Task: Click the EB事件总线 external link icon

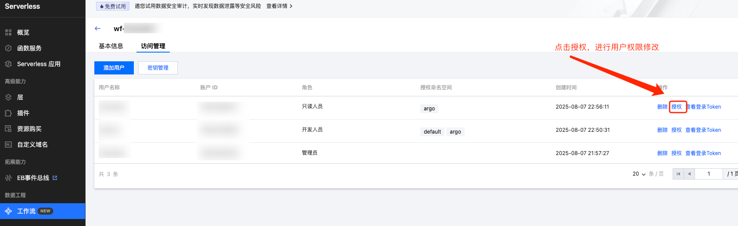Action: (x=55, y=178)
